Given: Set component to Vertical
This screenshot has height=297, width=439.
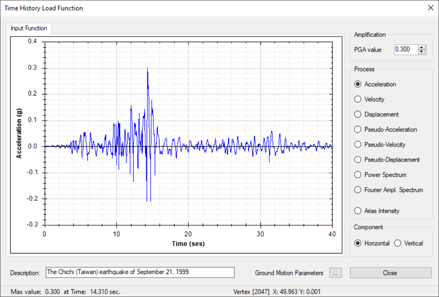Looking at the screenshot, I should pyautogui.click(x=409, y=243).
